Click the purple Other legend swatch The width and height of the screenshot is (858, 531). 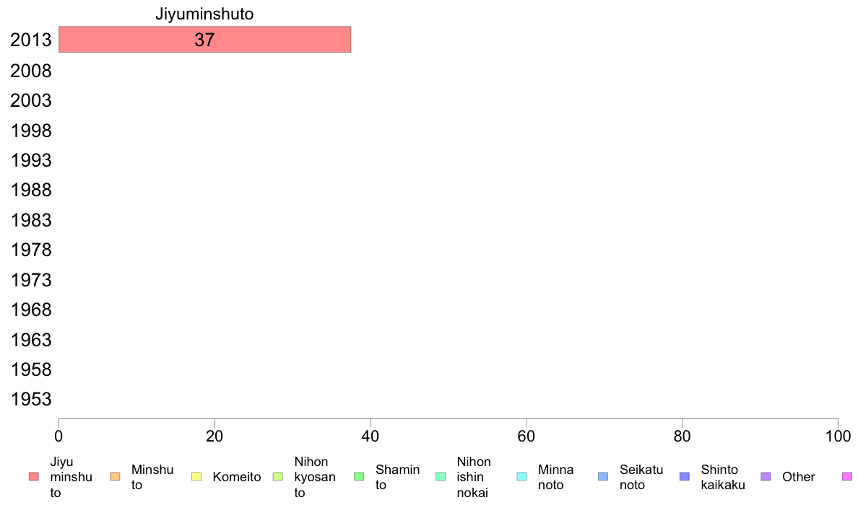pos(766,477)
